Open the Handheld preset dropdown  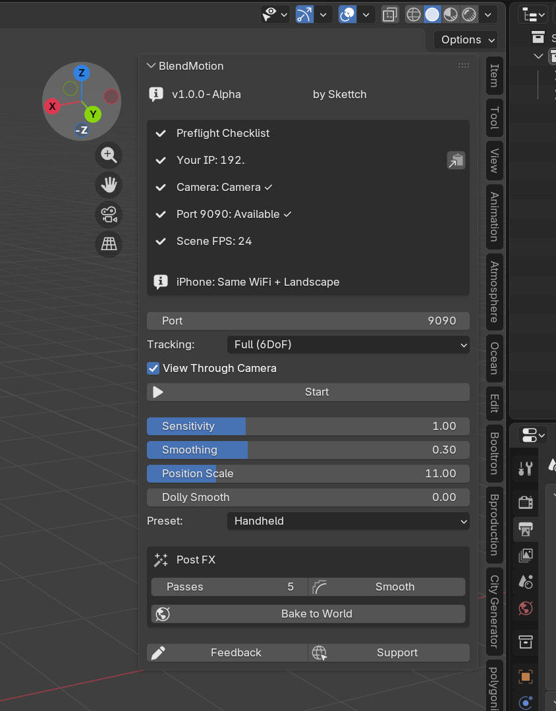click(x=348, y=521)
